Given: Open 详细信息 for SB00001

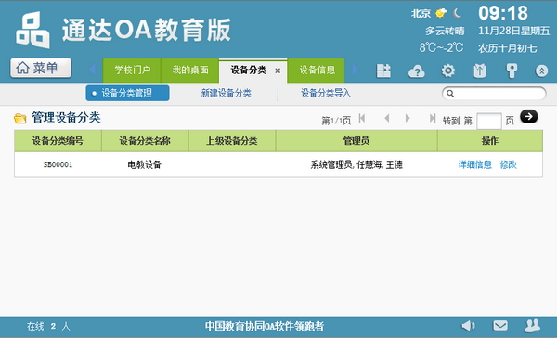Looking at the screenshot, I should coord(475,164).
